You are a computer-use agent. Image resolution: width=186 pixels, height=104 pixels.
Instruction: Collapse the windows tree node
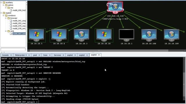click(x=3, y=15)
